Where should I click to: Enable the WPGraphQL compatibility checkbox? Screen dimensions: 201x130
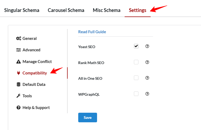[x=136, y=94]
